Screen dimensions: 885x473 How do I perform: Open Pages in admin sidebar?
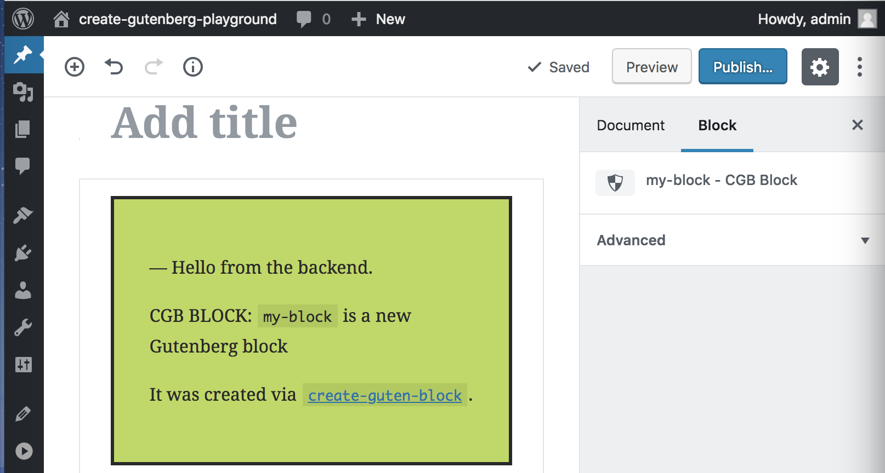[x=23, y=129]
